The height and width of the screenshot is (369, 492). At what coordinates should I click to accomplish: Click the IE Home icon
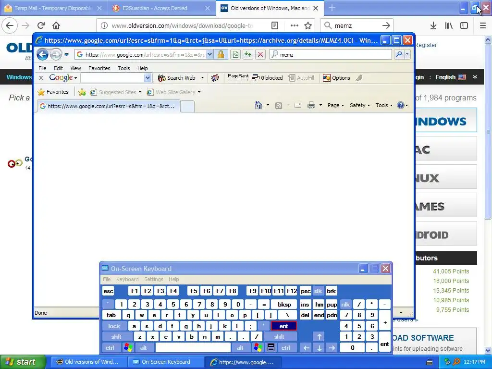tap(258, 105)
